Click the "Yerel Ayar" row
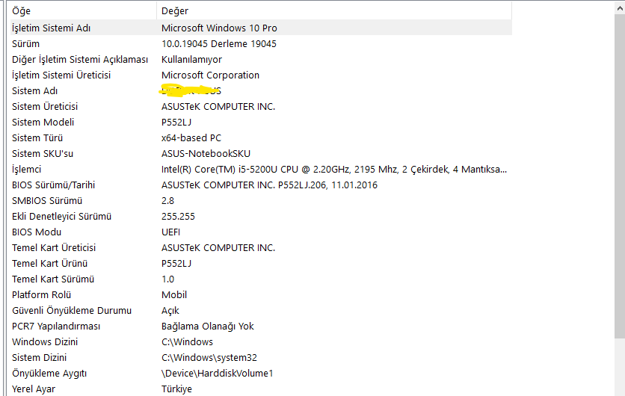This screenshot has height=396, width=625. (34, 389)
